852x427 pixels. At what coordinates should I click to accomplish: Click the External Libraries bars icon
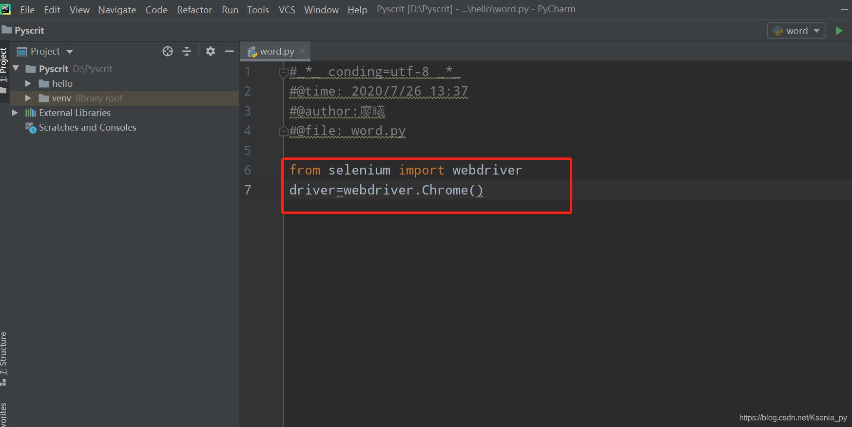point(31,113)
